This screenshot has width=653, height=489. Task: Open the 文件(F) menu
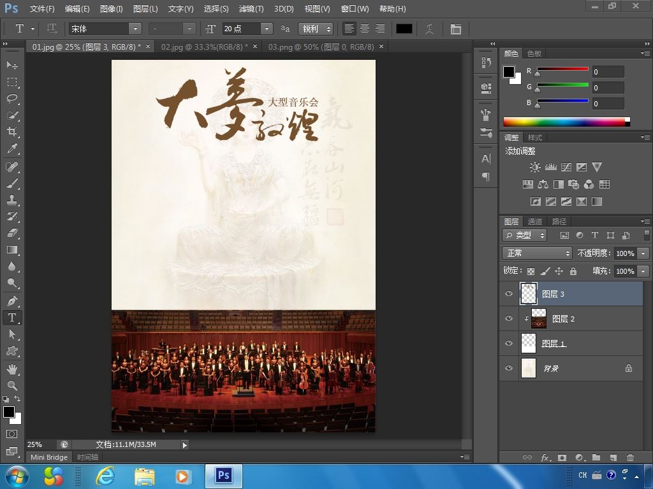(x=42, y=9)
